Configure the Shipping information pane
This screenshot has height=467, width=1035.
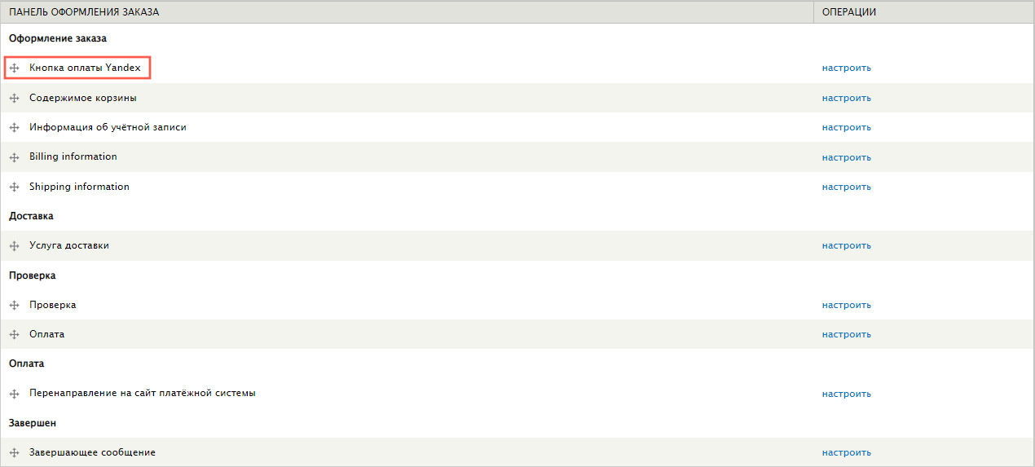(846, 187)
